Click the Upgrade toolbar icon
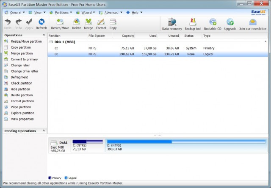 pyautogui.click(x=230, y=25)
